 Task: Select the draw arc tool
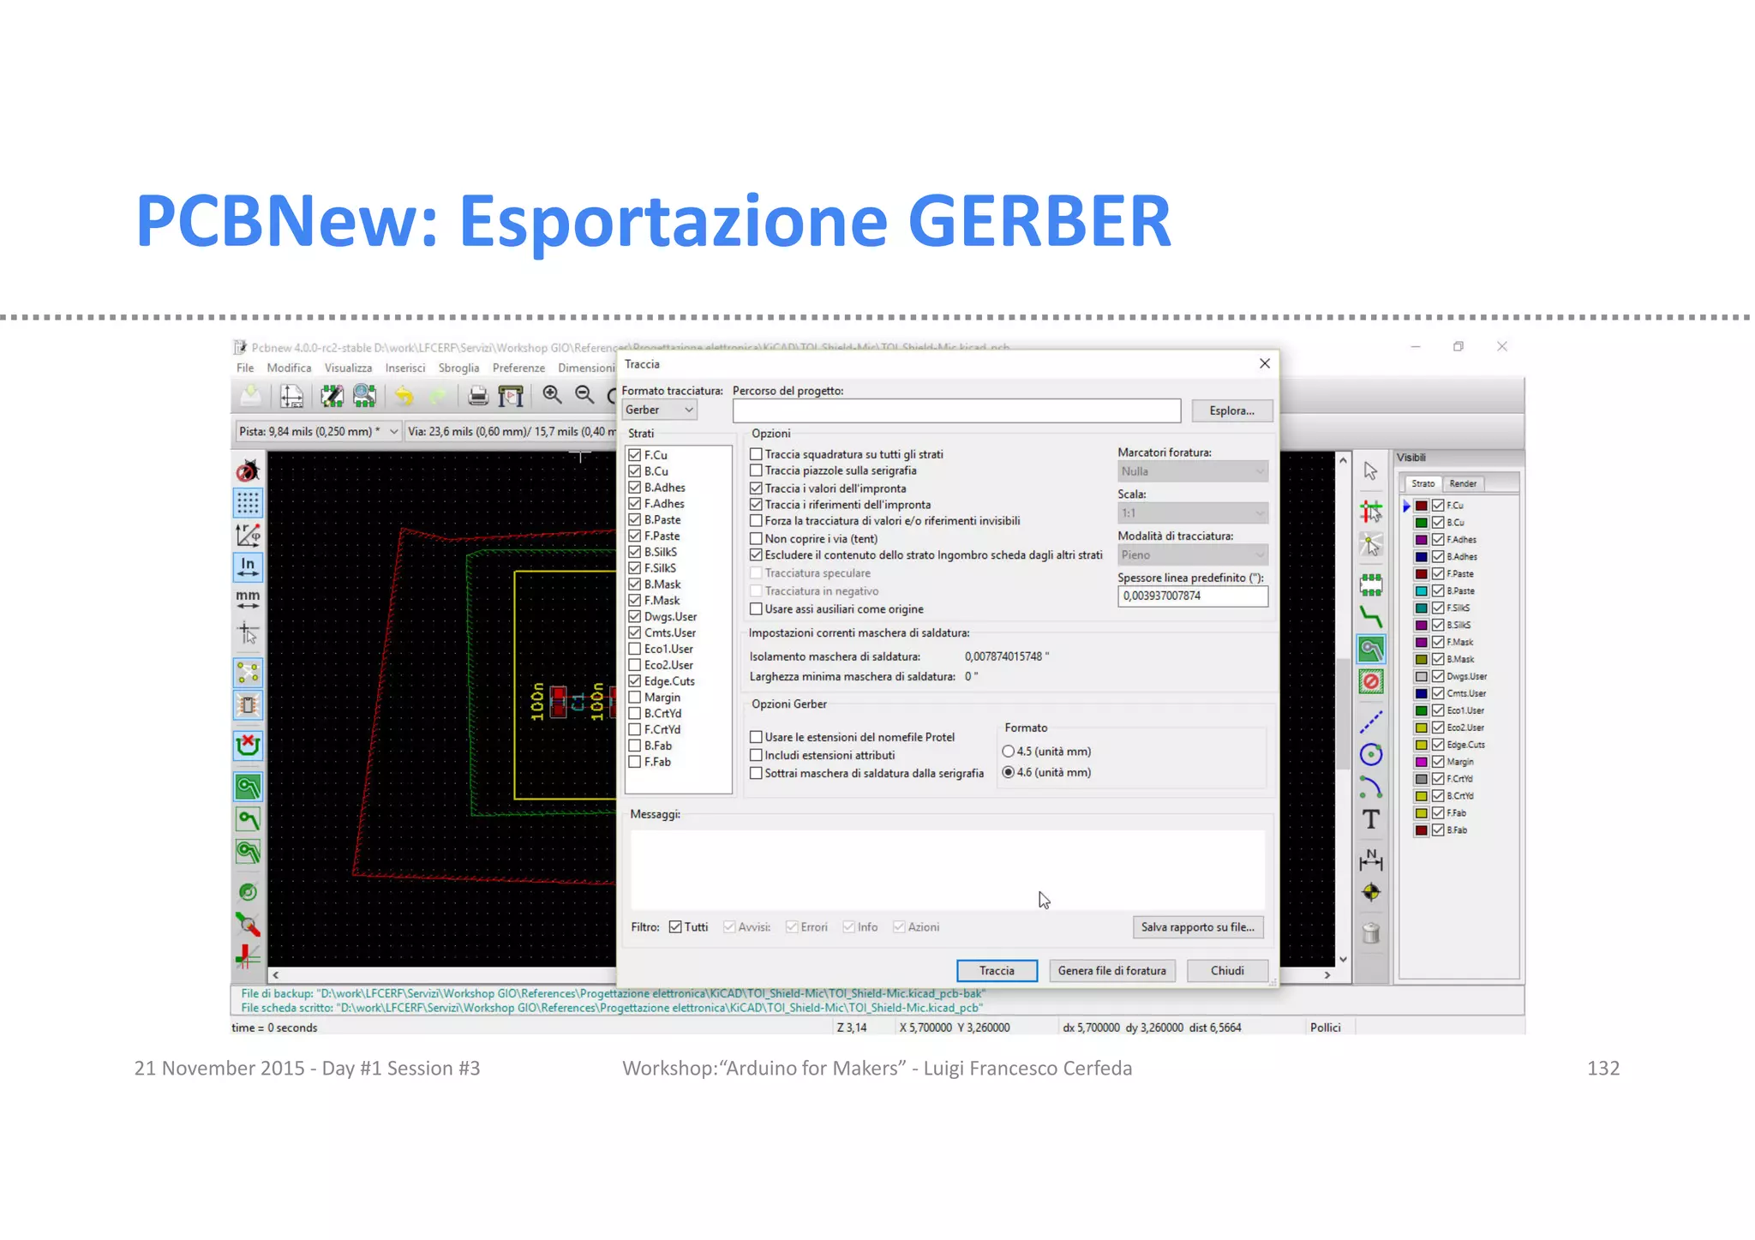1371,787
